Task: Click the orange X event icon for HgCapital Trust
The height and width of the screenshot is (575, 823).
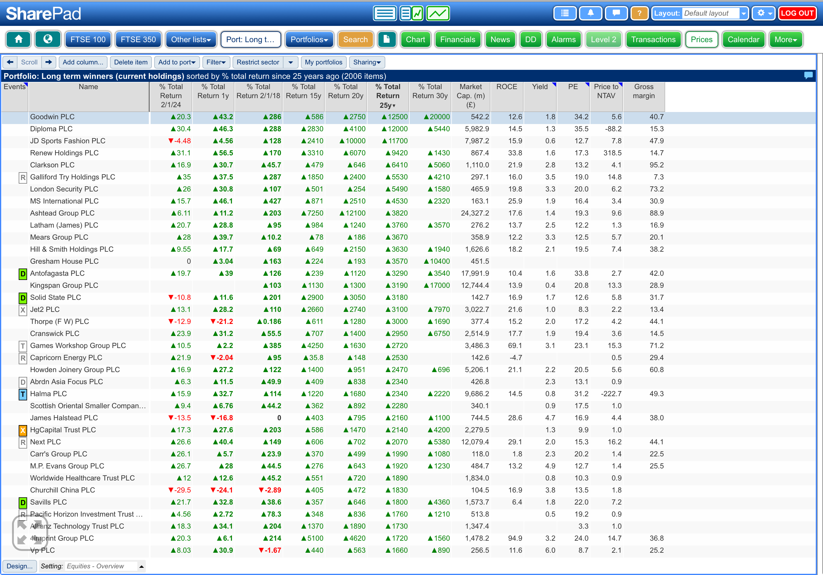Action: coord(23,430)
